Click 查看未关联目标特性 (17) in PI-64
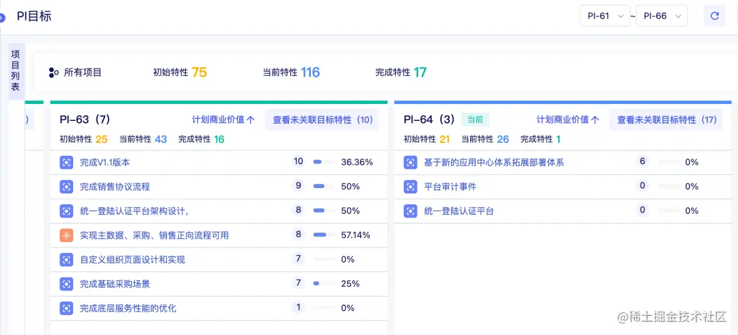 [x=666, y=120]
